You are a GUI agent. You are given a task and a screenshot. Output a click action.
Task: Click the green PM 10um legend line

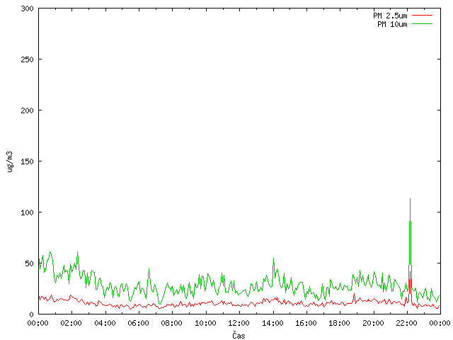coord(422,23)
